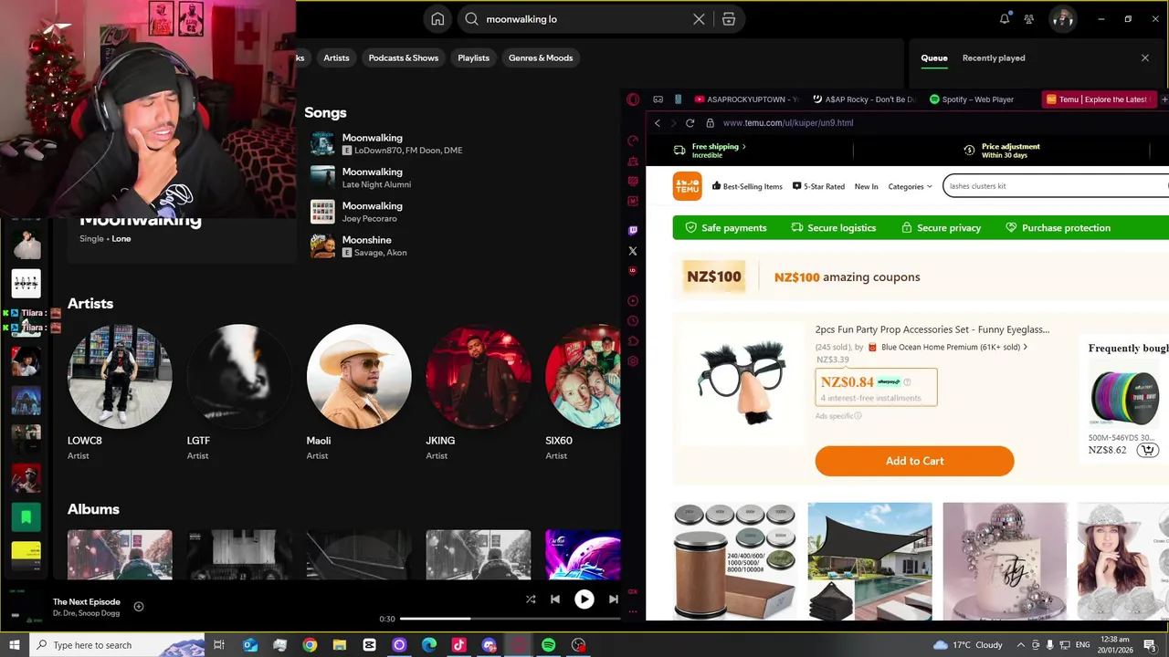Click the Temu search field
The width and height of the screenshot is (1169, 657).
coord(1056,186)
